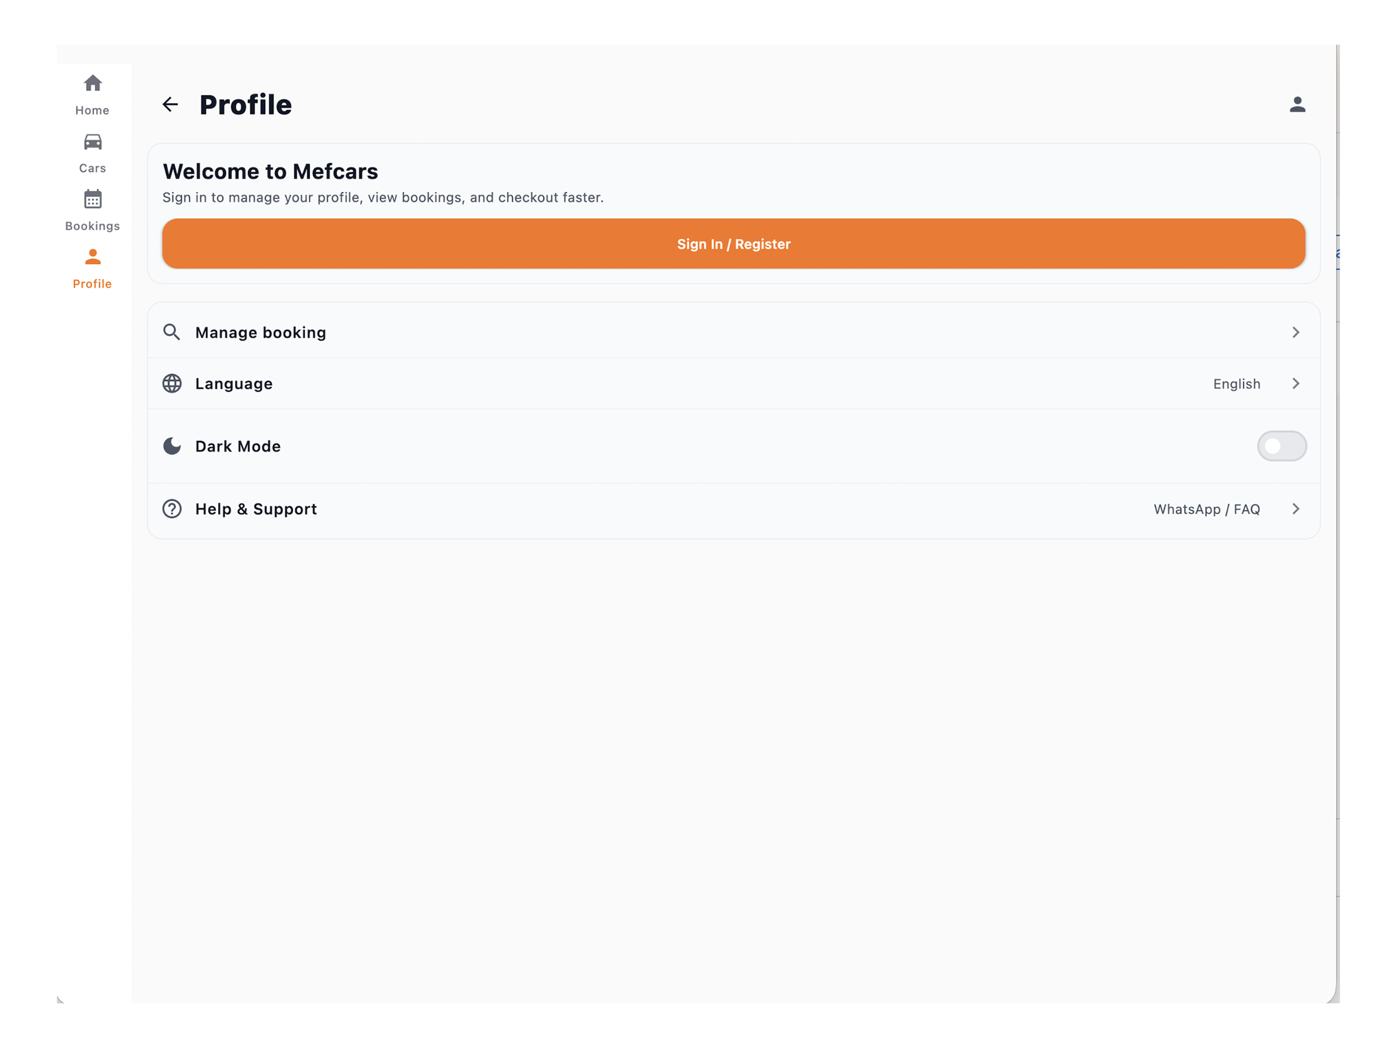
Task: Expand the Help & Support chevron
Action: [x=1295, y=509]
